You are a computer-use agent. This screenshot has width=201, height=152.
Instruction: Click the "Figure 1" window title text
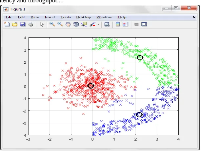tap(18, 9)
